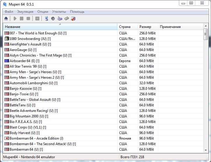Sort list by the Название column header
The image size is (211, 162).
[60, 27]
